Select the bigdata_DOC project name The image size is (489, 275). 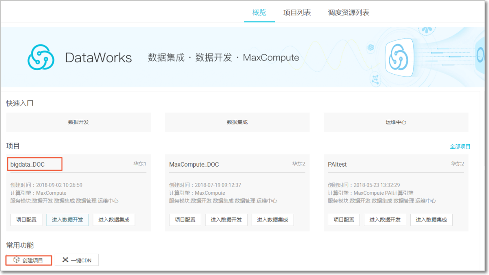pyautogui.click(x=27, y=165)
